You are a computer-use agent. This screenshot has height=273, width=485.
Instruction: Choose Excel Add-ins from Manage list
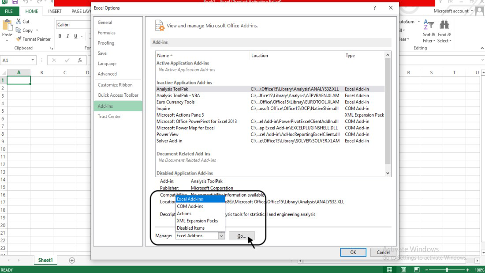tap(200, 199)
